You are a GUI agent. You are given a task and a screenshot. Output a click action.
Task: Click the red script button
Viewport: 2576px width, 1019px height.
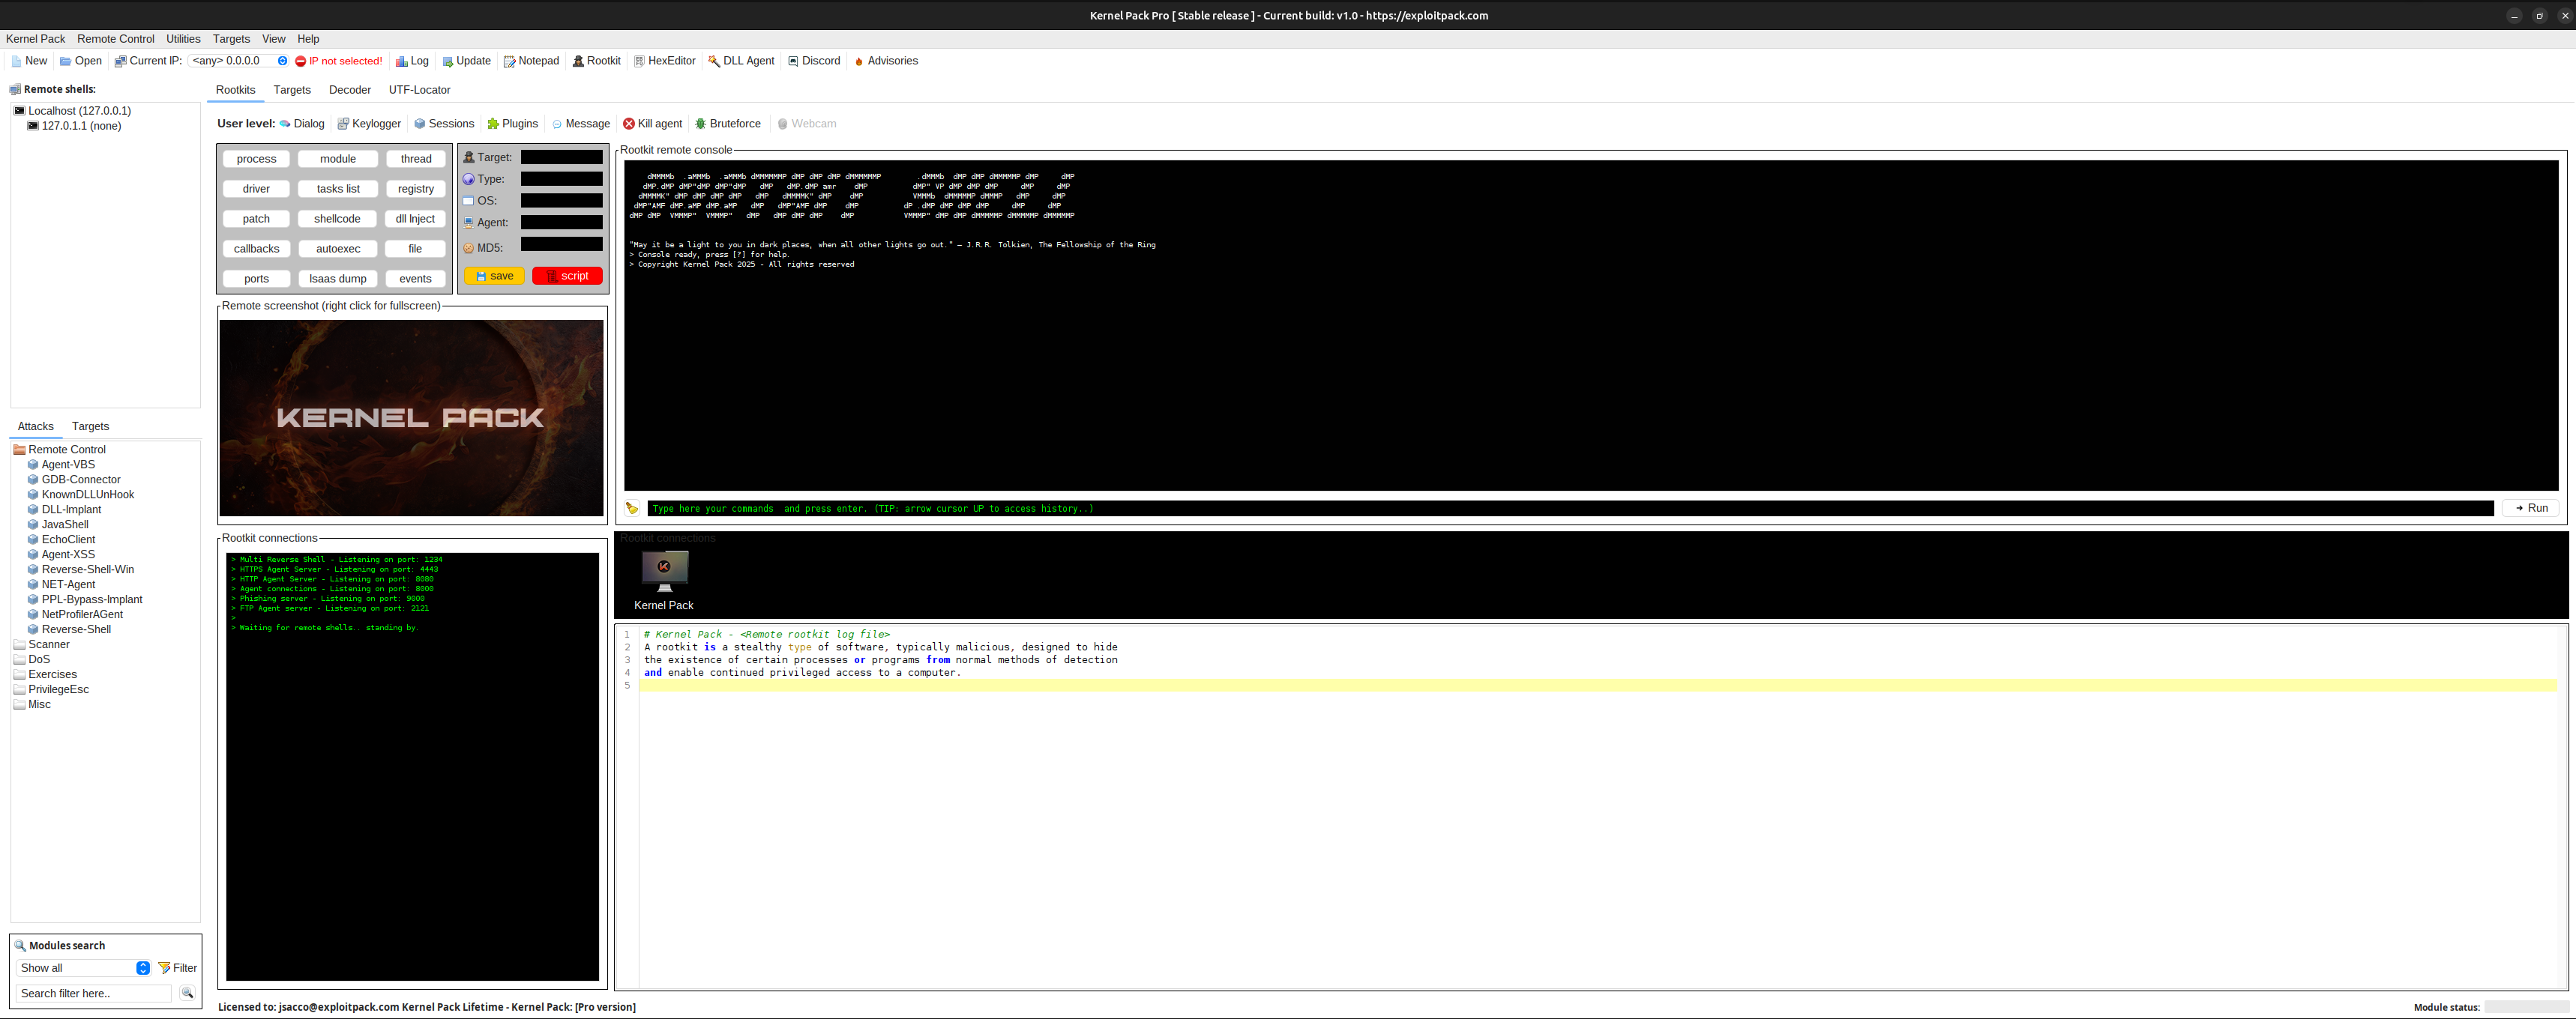point(567,276)
